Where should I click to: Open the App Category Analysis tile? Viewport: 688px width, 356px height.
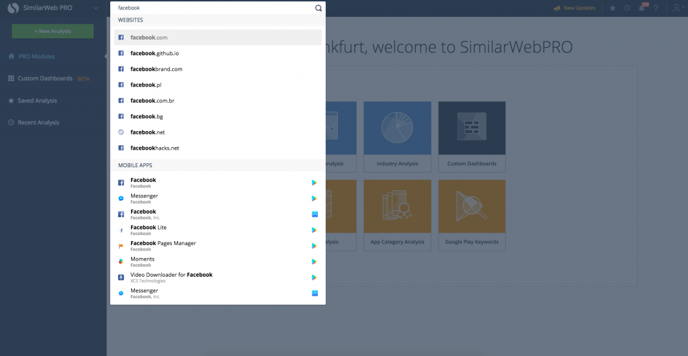click(x=397, y=215)
